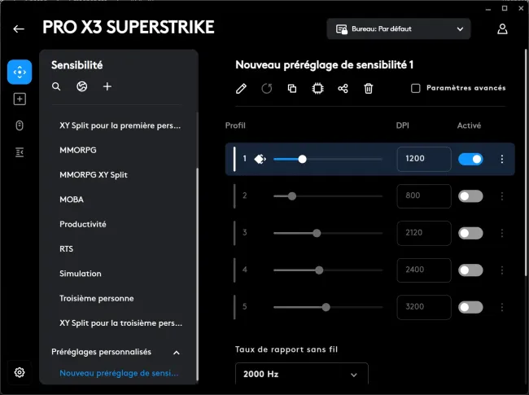Click the profile 2 DPI slider handle
Image resolution: width=529 pixels, height=395 pixels.
point(292,196)
